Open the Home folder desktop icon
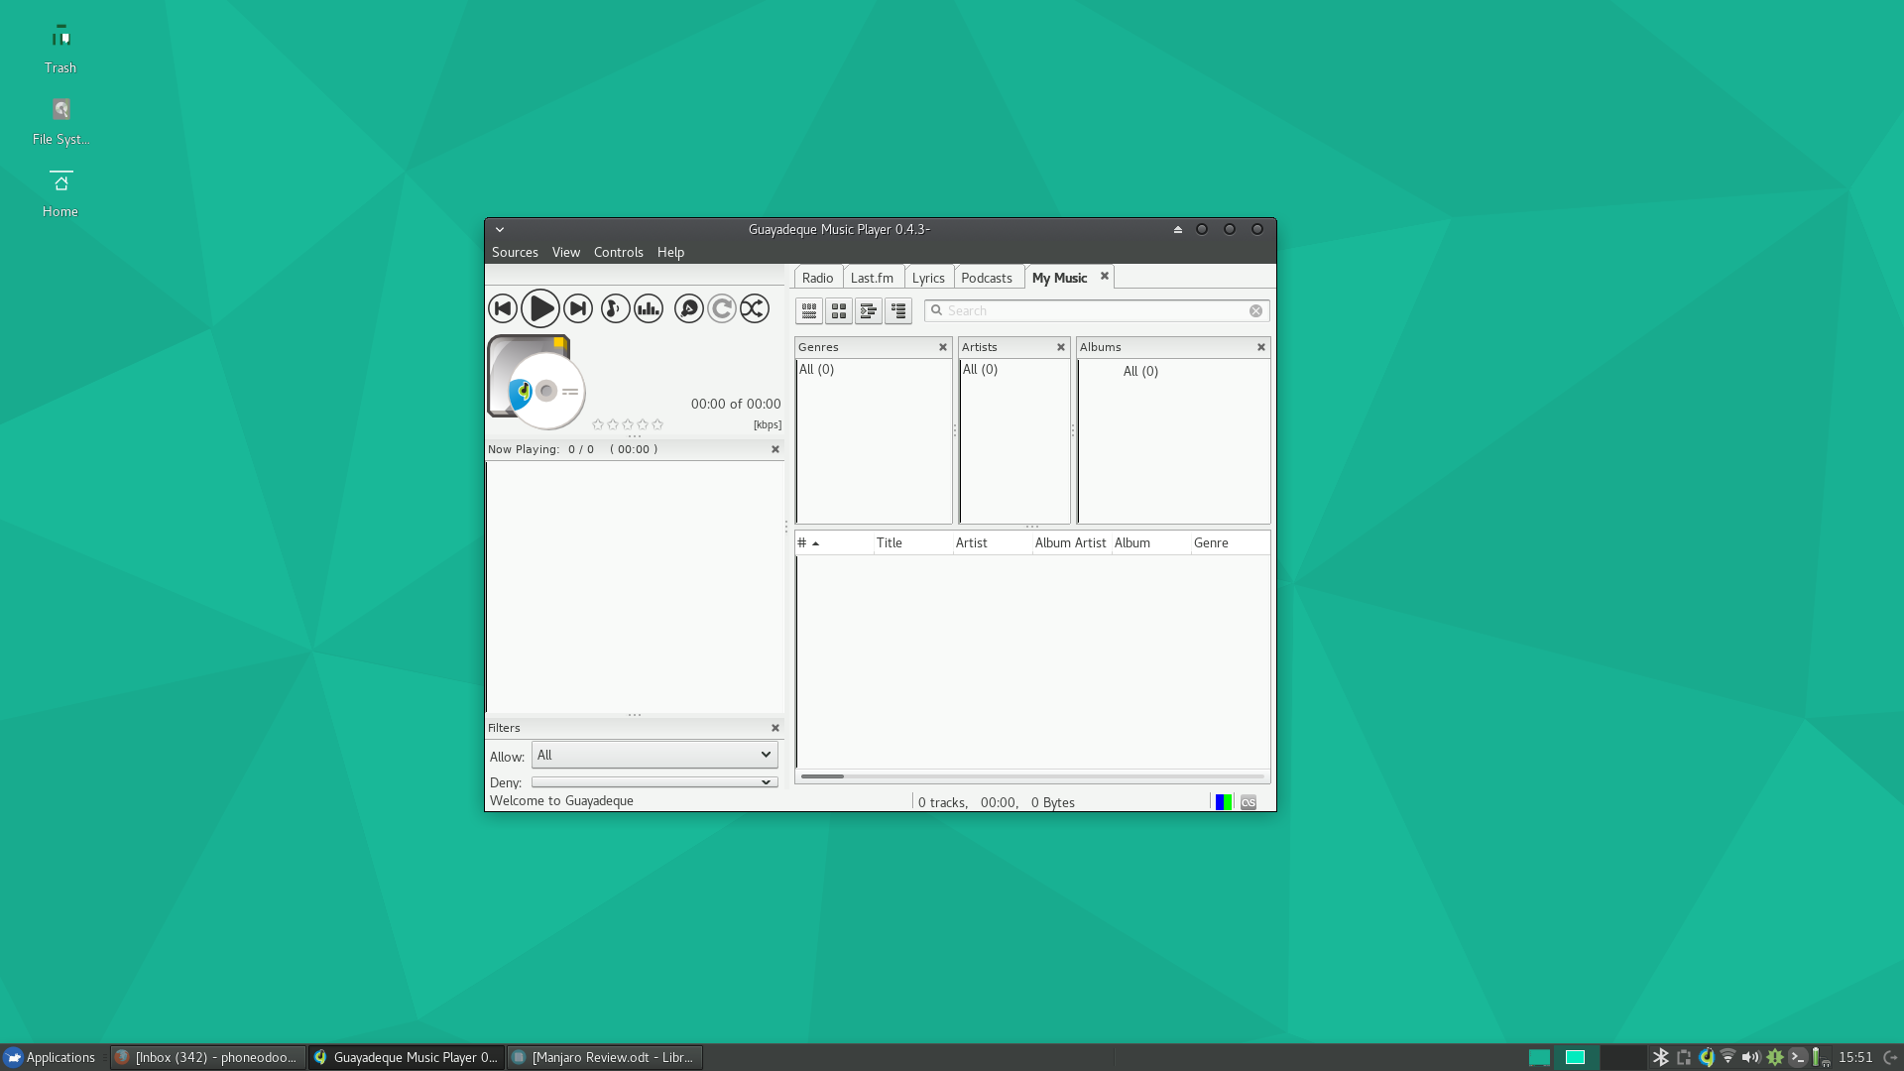This screenshot has width=1904, height=1071. pos(60,193)
